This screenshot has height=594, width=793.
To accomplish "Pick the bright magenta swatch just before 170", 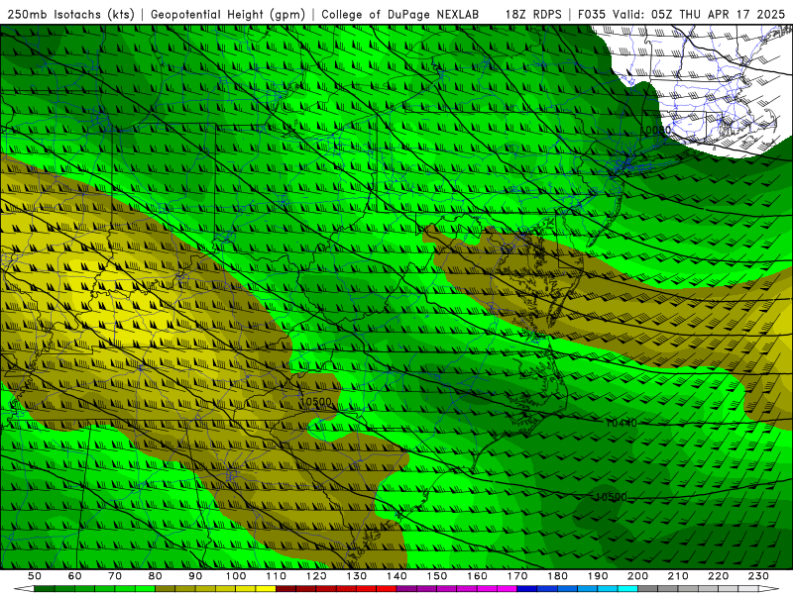I will coord(507,589).
